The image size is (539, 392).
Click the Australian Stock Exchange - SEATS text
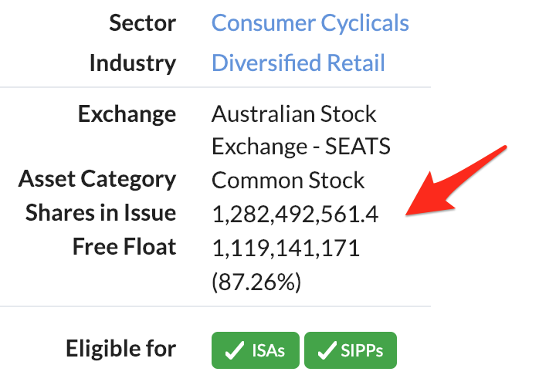301,130
